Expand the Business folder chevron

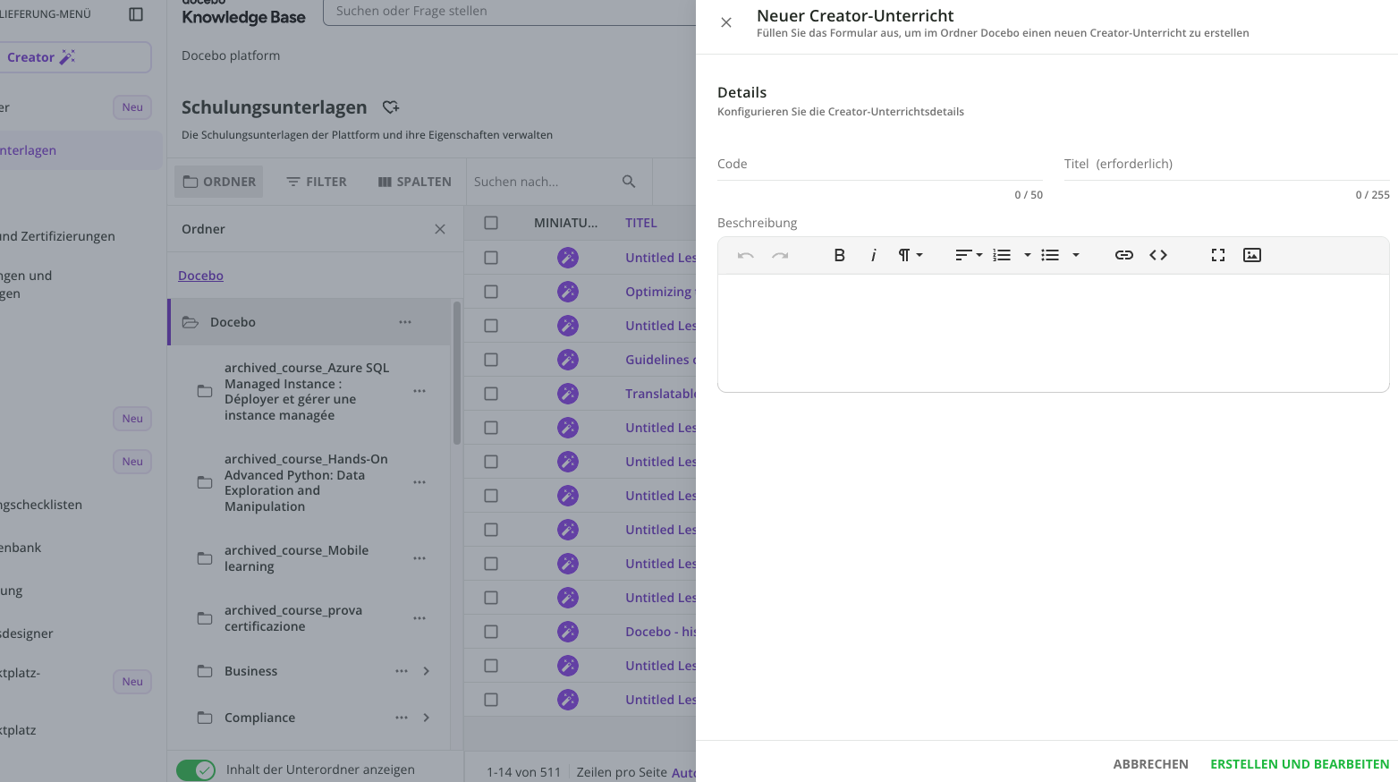tap(427, 671)
